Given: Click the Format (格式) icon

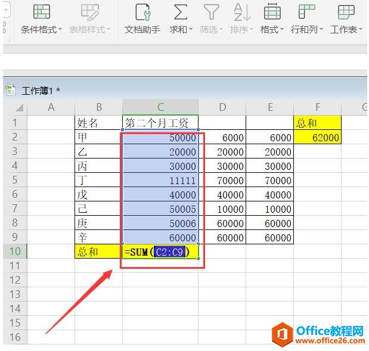Looking at the screenshot, I should [x=272, y=12].
